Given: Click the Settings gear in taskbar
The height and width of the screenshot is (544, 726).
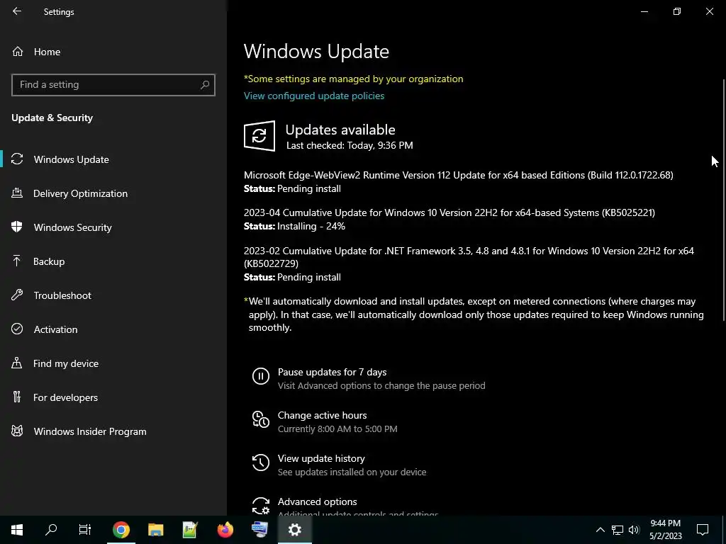Looking at the screenshot, I should point(294,530).
